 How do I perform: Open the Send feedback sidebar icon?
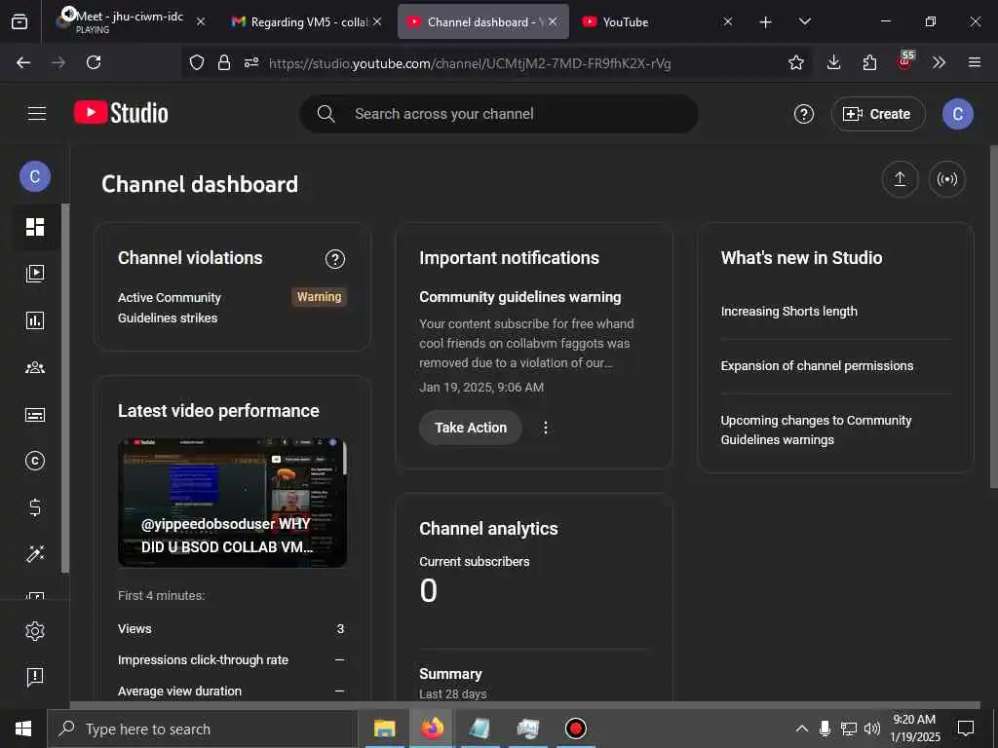pos(35,677)
